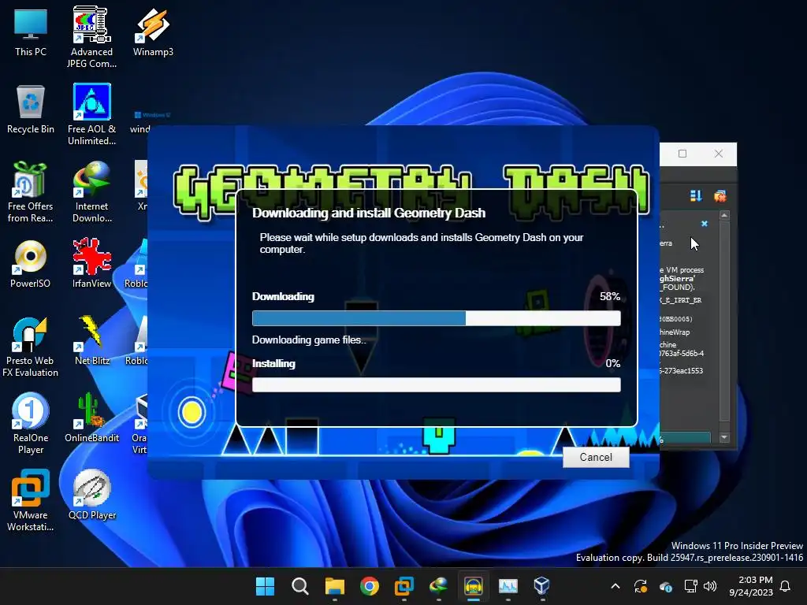Select the Recycle Bin icon

click(x=31, y=109)
